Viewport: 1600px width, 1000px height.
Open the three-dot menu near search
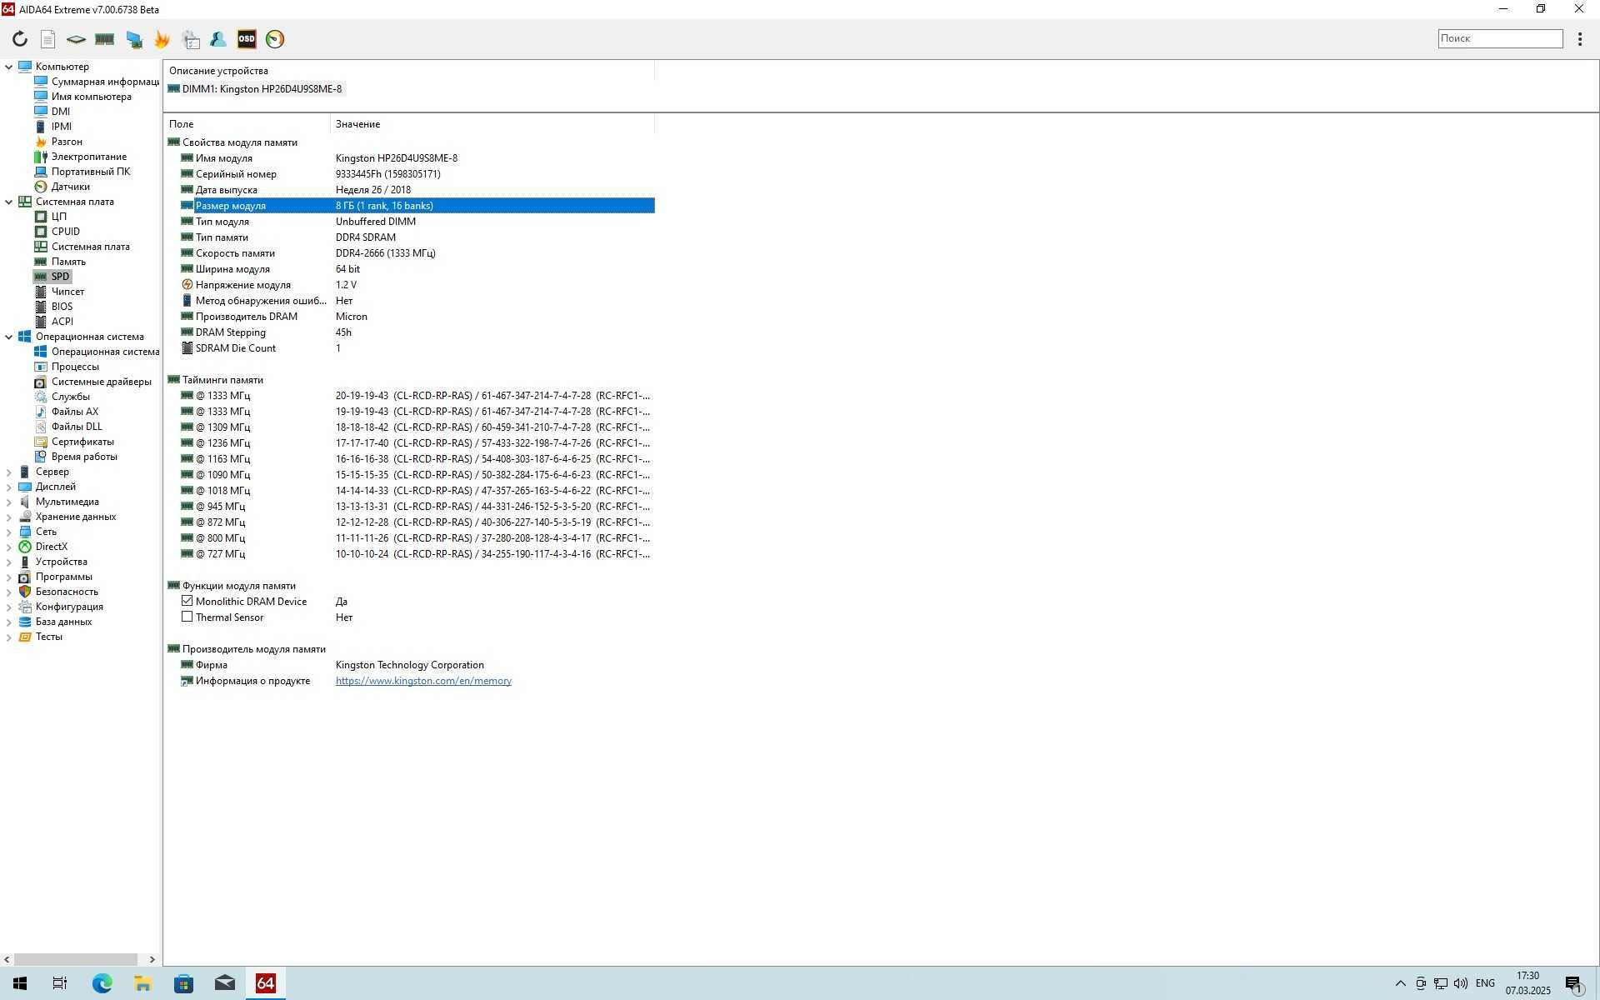click(x=1579, y=39)
